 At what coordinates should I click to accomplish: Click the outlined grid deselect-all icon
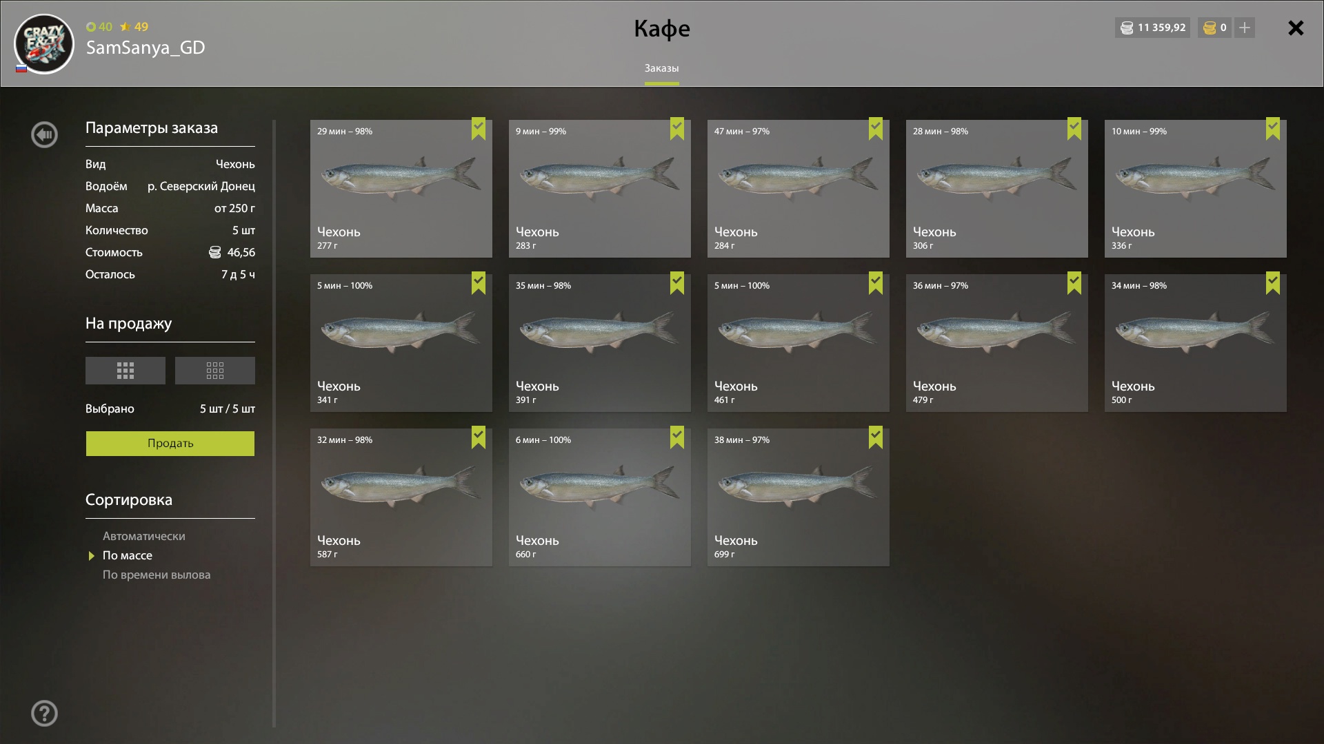(x=215, y=371)
